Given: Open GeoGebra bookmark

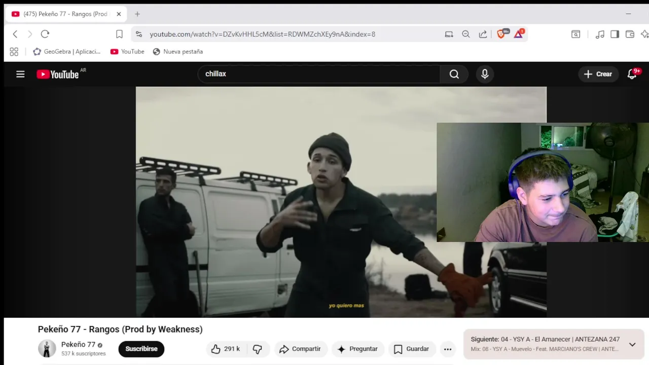Looking at the screenshot, I should 67,52.
